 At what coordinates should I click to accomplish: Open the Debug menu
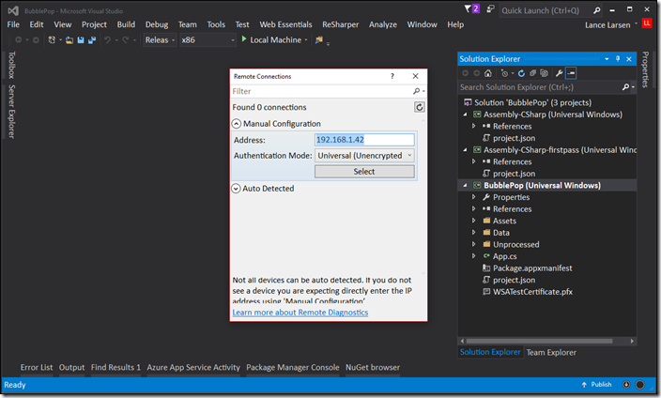tap(157, 24)
